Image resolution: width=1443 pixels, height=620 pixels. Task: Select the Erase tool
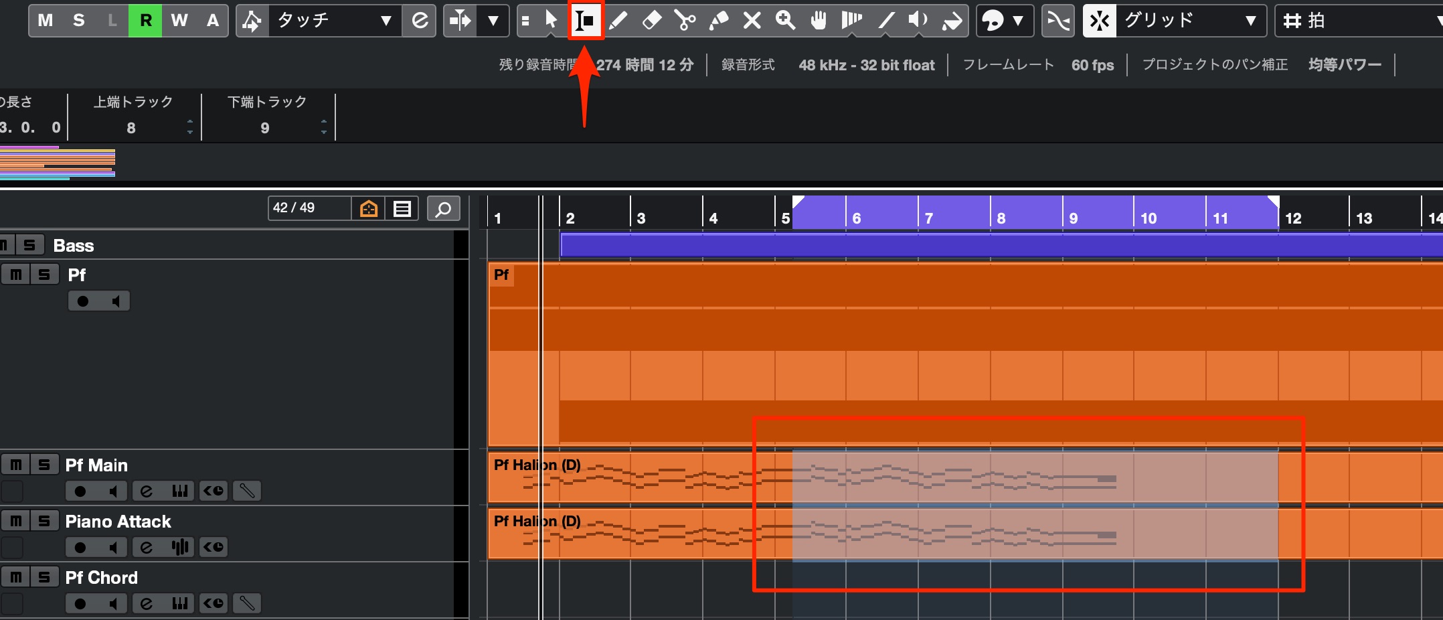click(x=651, y=21)
